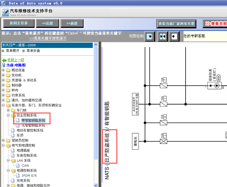The width and height of the screenshot is (227, 187).
Task: Click the 东风日产--逍客--2008 header
Action: coord(47,45)
